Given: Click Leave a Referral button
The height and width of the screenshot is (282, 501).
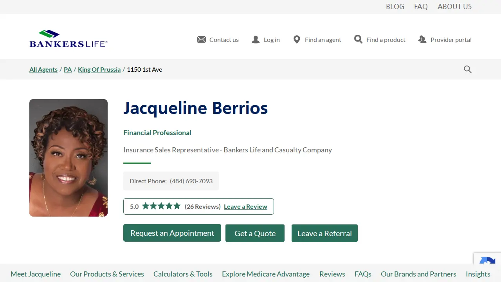Looking at the screenshot, I should coord(324,233).
